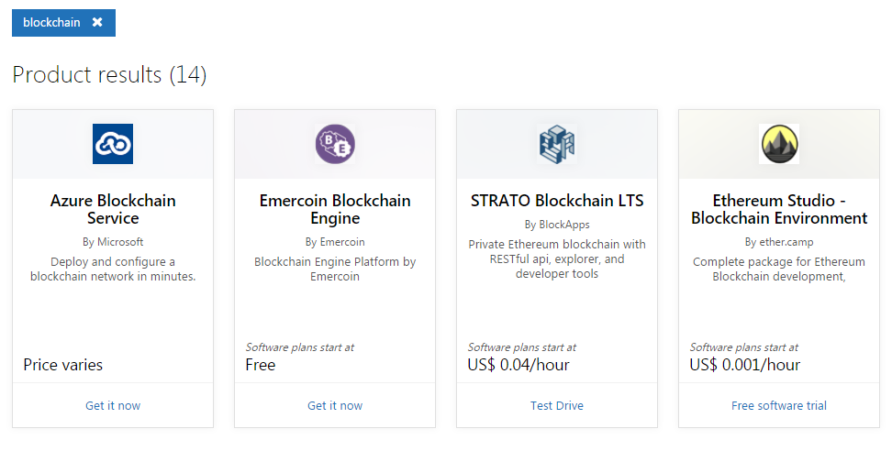
Task: Click Get it now for Azure Blockchain
Action: (x=113, y=405)
